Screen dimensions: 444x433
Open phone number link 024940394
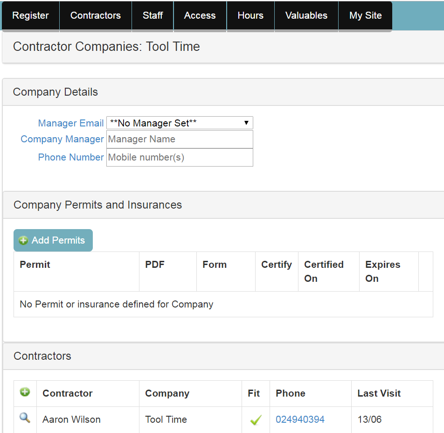[300, 419]
